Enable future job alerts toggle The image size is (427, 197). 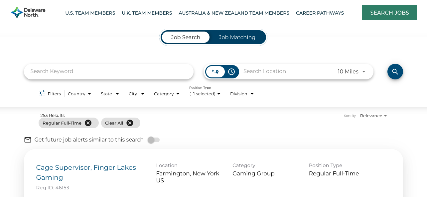154,140
